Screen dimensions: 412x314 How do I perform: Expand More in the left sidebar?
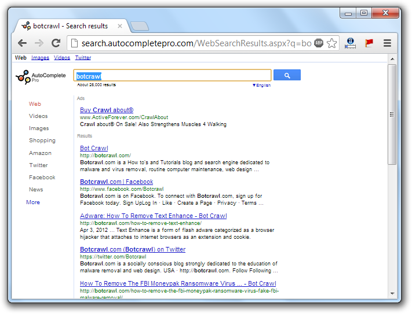[x=33, y=202]
